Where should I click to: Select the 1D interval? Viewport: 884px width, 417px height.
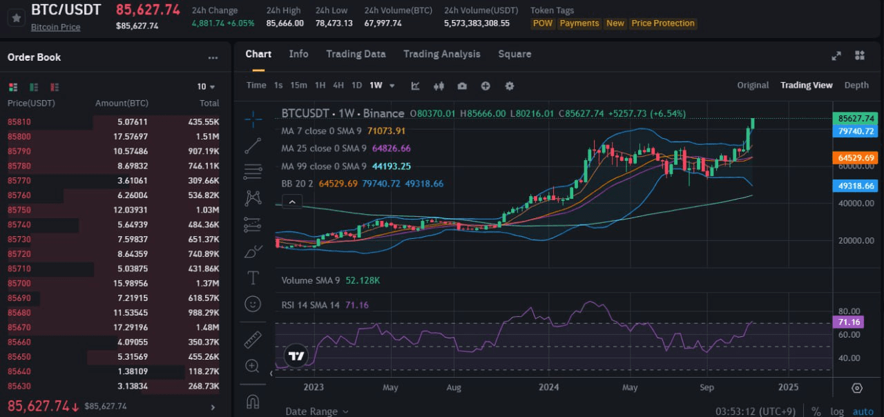click(x=356, y=86)
